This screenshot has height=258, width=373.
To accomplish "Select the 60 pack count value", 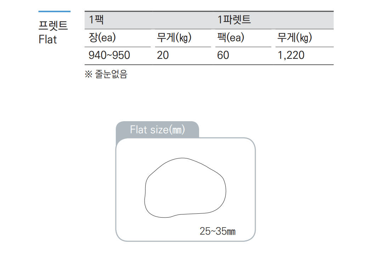I will pos(223,55).
